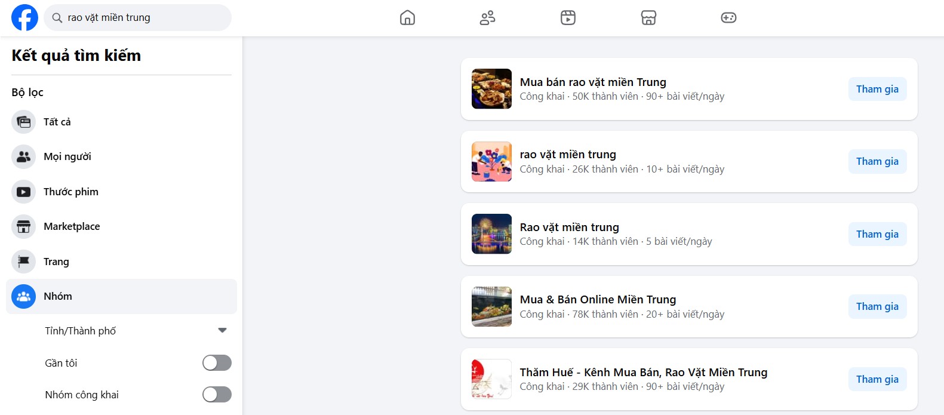Viewport: 944px width, 415px height.
Task: Click the blue Nhóm group icon in sidebar
Action: (23, 296)
